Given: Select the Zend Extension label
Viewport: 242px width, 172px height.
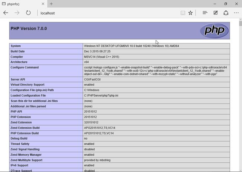Looking at the screenshot, I should click(x=21, y=123).
